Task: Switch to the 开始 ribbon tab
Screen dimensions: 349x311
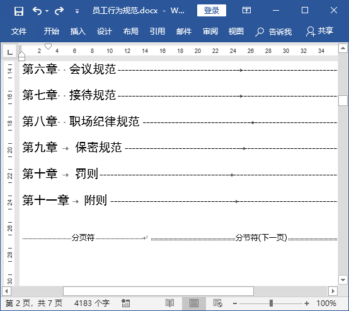Action: pos(51,31)
